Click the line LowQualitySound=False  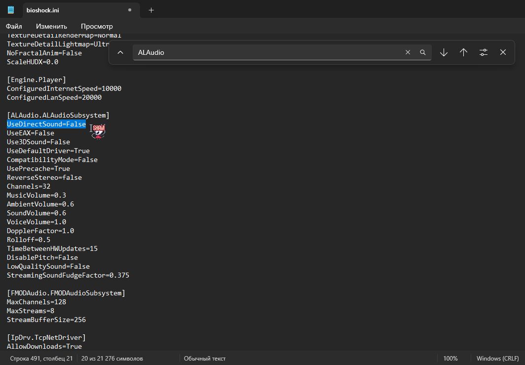point(48,266)
